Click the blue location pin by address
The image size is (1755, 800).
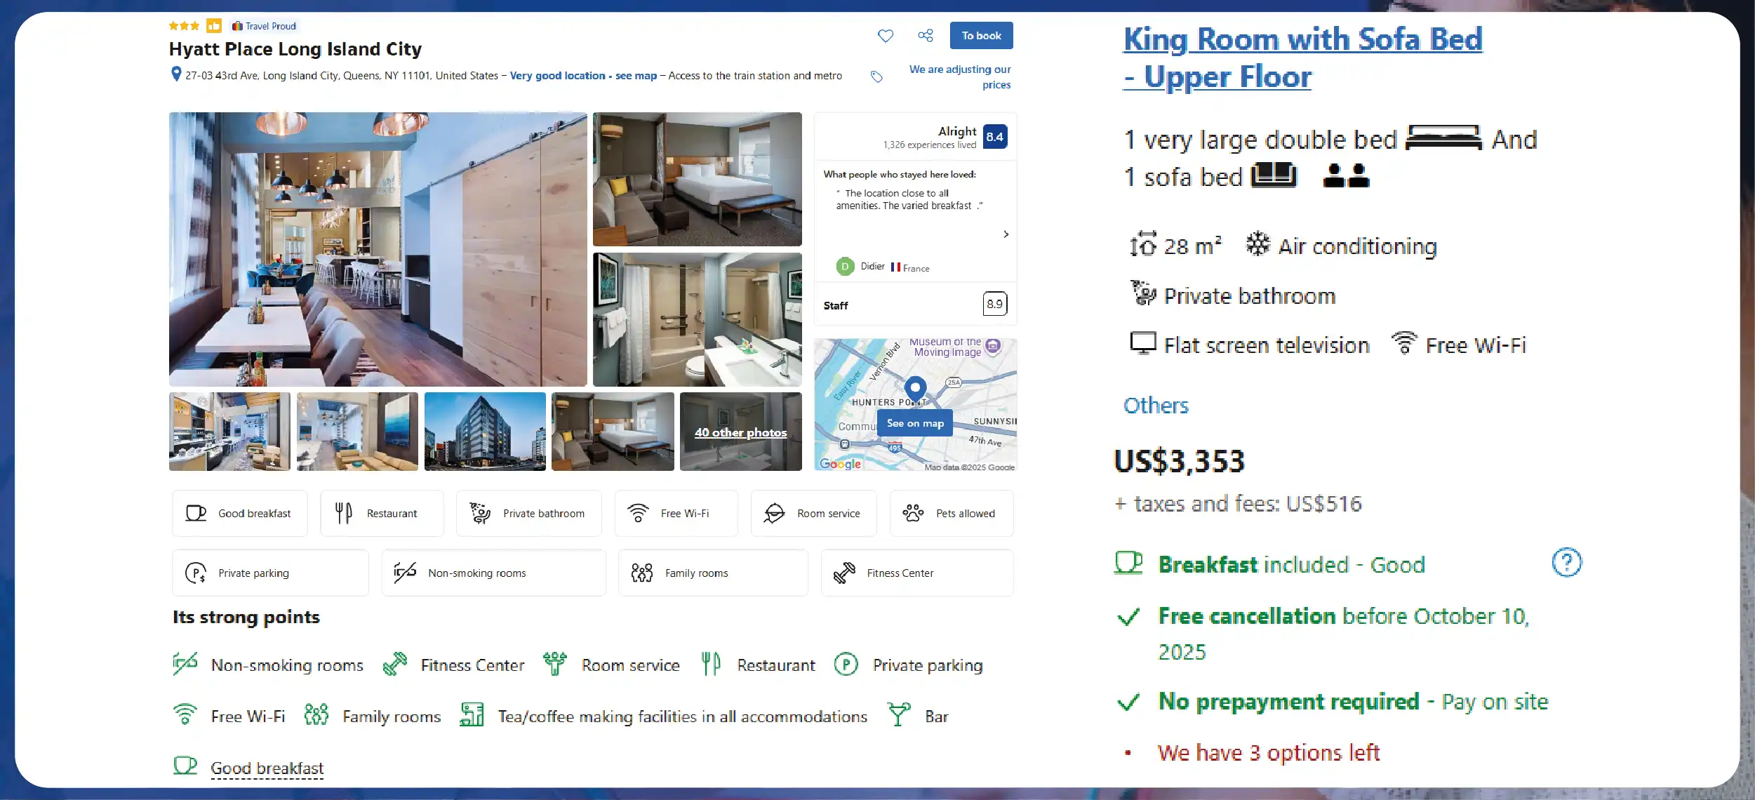click(x=176, y=74)
